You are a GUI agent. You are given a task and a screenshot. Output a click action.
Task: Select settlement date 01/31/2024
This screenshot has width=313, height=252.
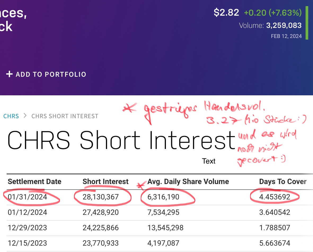[x=27, y=197]
